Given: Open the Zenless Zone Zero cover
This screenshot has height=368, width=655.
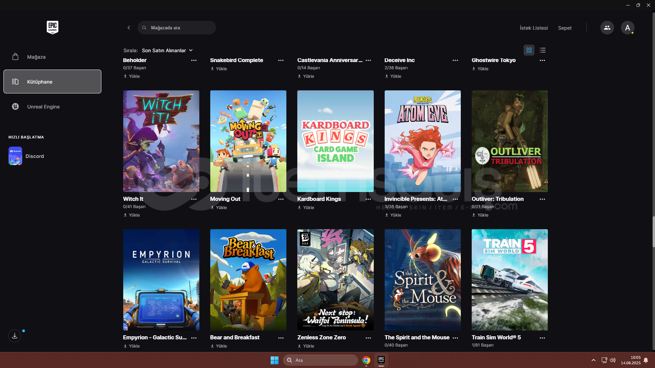Looking at the screenshot, I should coord(336,280).
